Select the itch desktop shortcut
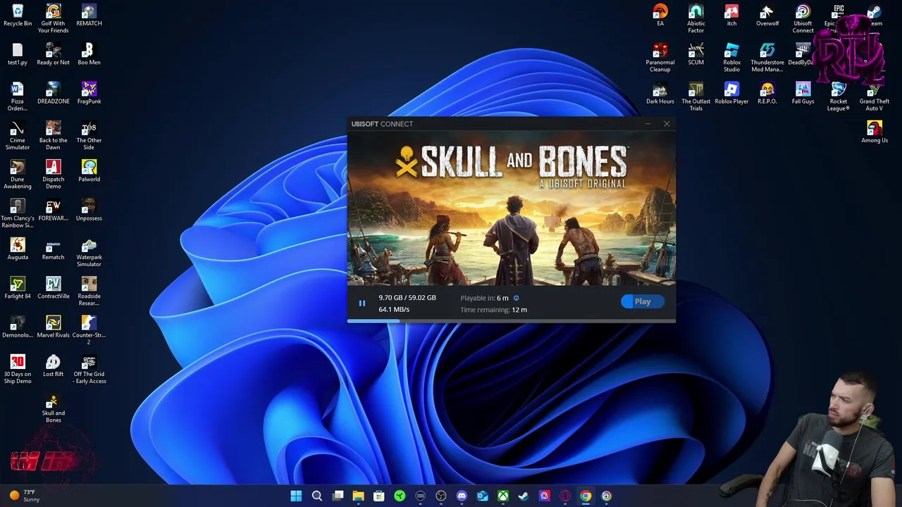Screen dimensions: 902x507 click(731, 15)
